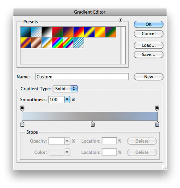Open the Gradient Type Solid dropdown
This screenshot has height=188, width=180.
65,89
